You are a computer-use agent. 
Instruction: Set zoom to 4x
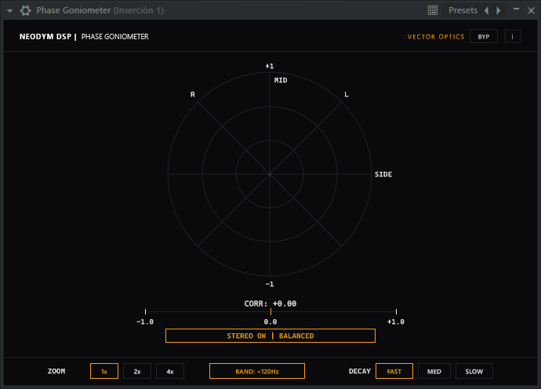[170, 372]
